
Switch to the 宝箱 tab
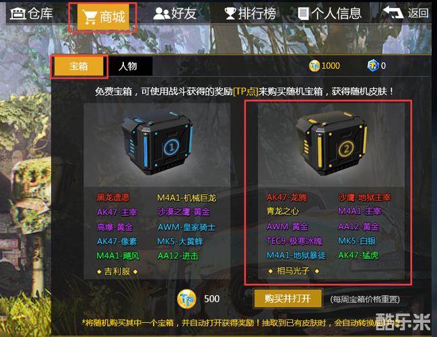pyautogui.click(x=79, y=66)
